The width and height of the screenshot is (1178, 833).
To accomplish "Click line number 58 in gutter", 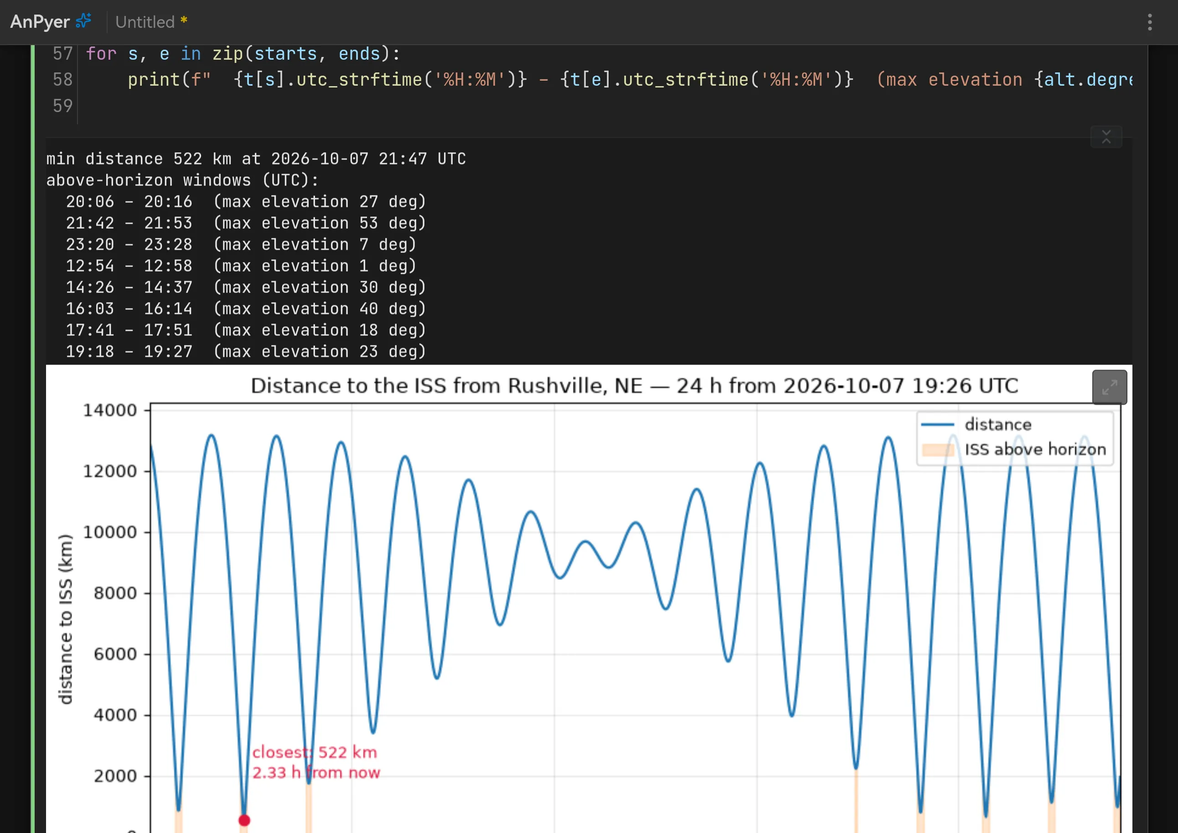I will point(62,79).
